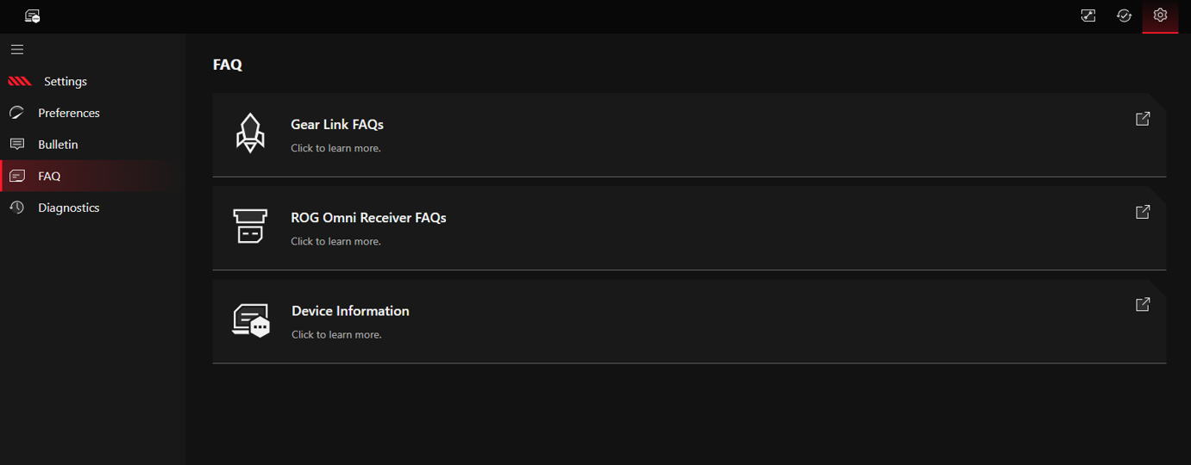Select the FAQ sidebar item
The image size is (1191, 465).
point(91,177)
